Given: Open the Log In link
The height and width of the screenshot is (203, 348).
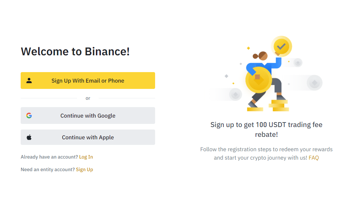Looking at the screenshot, I should coord(86,157).
